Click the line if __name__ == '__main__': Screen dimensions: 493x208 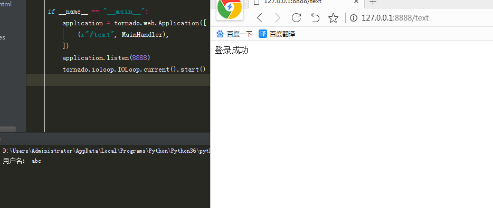(x=98, y=12)
